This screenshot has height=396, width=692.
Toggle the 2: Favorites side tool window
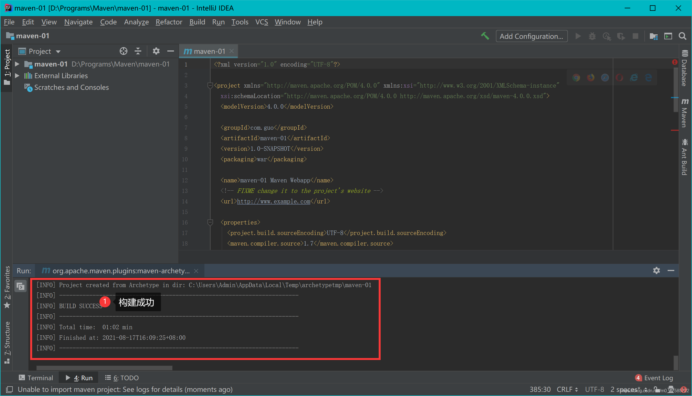point(7,287)
